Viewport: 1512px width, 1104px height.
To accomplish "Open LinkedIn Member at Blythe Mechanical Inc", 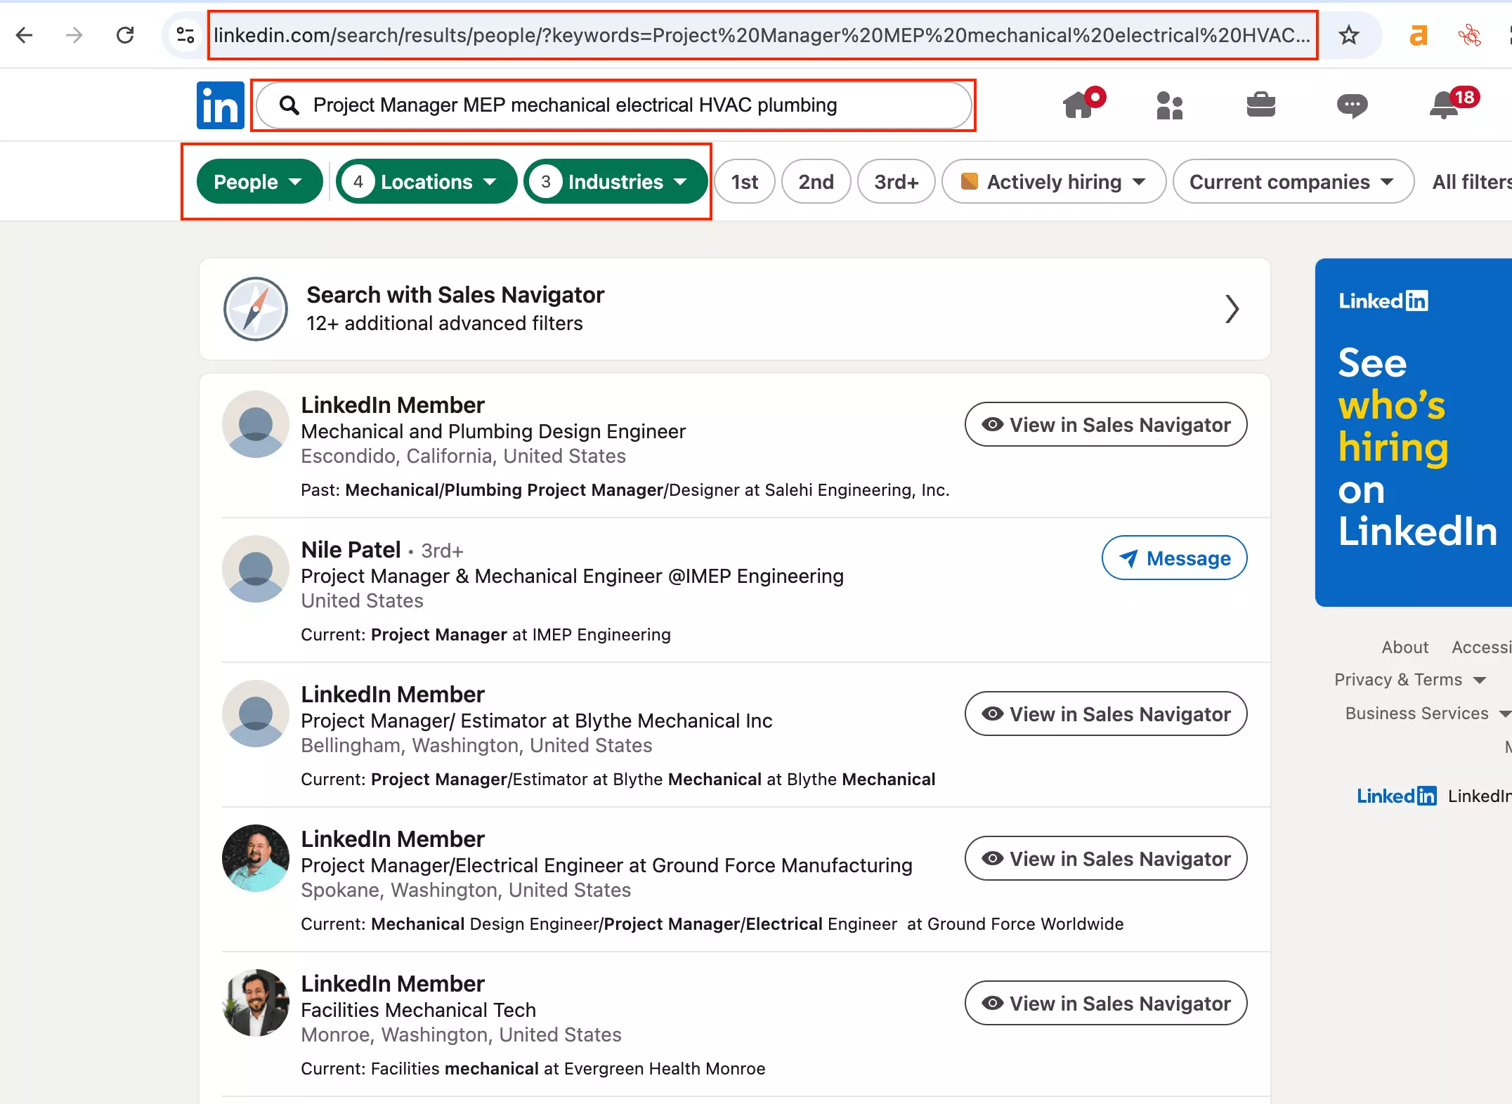I will [393, 694].
